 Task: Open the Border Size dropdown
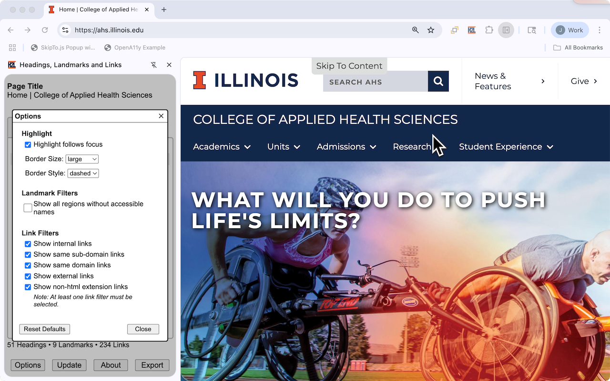82,159
